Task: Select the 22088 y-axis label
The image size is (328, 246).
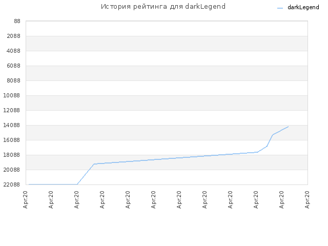Action: pos(12,184)
